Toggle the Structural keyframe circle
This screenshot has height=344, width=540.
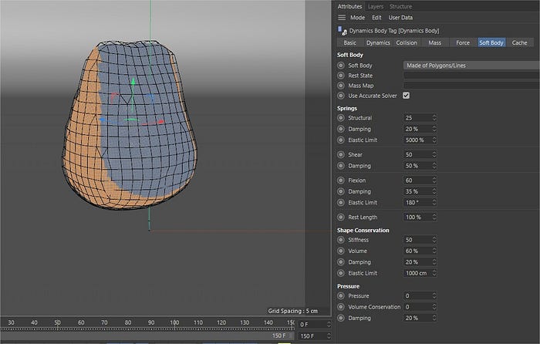[x=341, y=118]
